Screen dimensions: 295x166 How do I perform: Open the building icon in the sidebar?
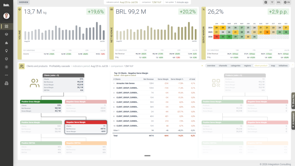[x=6, y=83]
